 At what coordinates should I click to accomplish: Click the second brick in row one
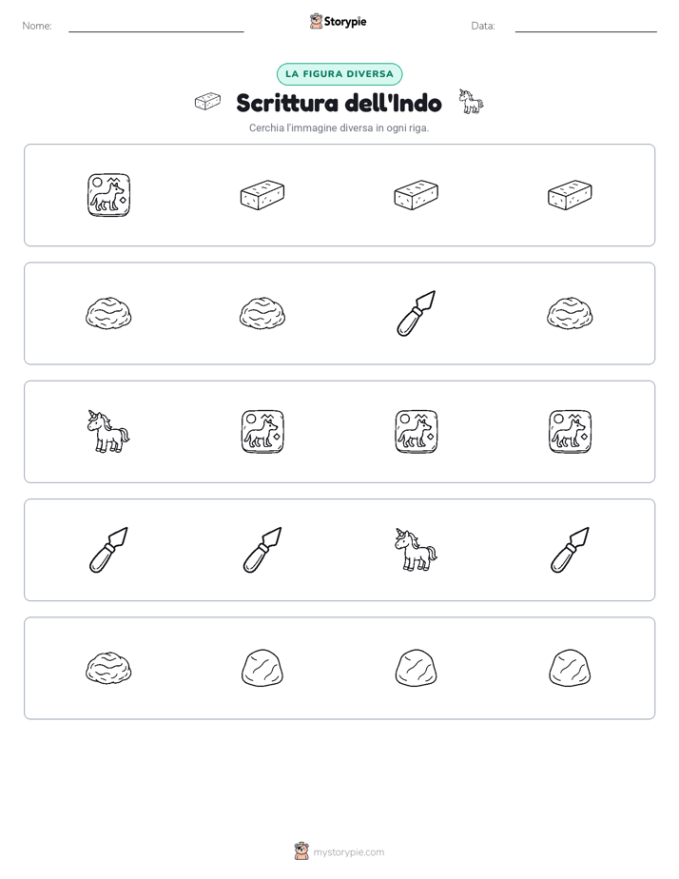tap(262, 195)
